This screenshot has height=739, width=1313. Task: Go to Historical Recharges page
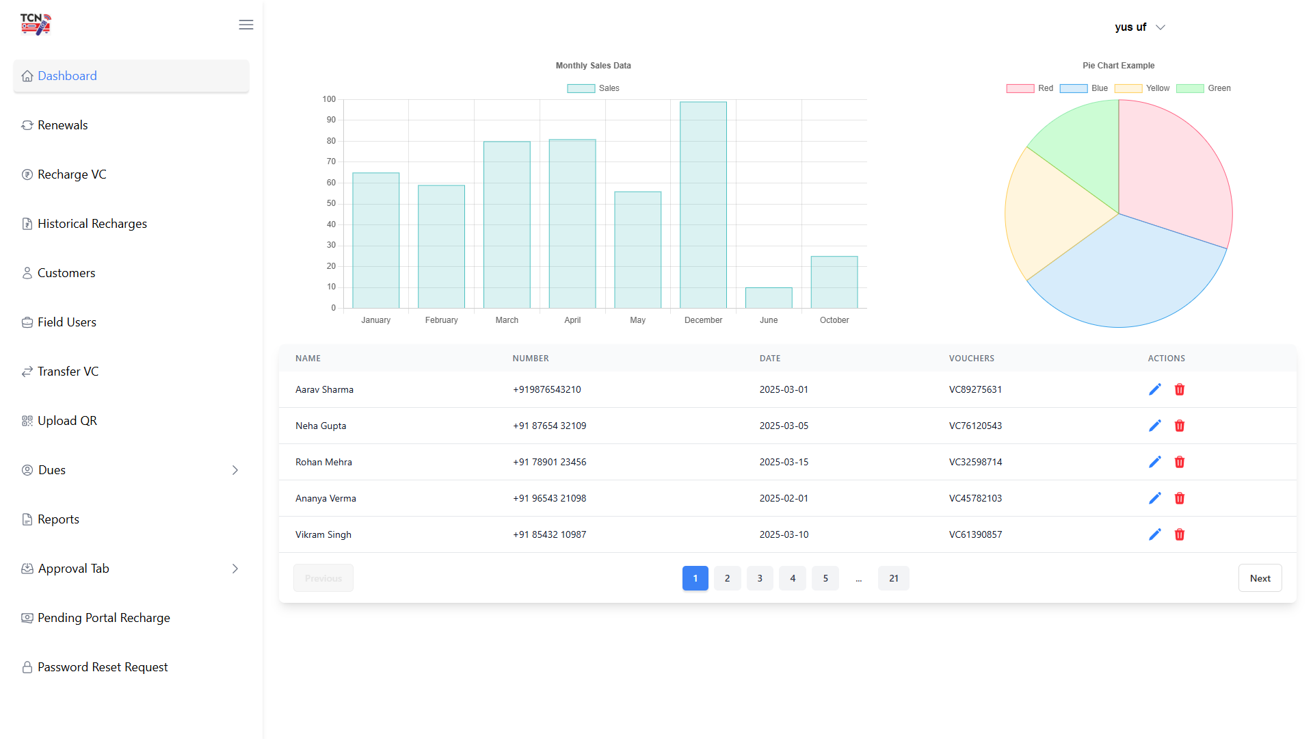tap(92, 224)
